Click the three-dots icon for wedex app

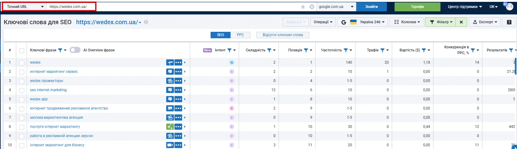178,99
